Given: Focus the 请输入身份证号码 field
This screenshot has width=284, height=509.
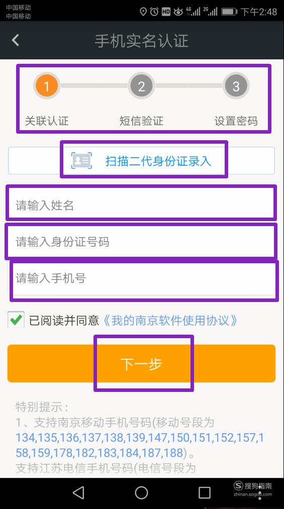Looking at the screenshot, I should (142, 242).
